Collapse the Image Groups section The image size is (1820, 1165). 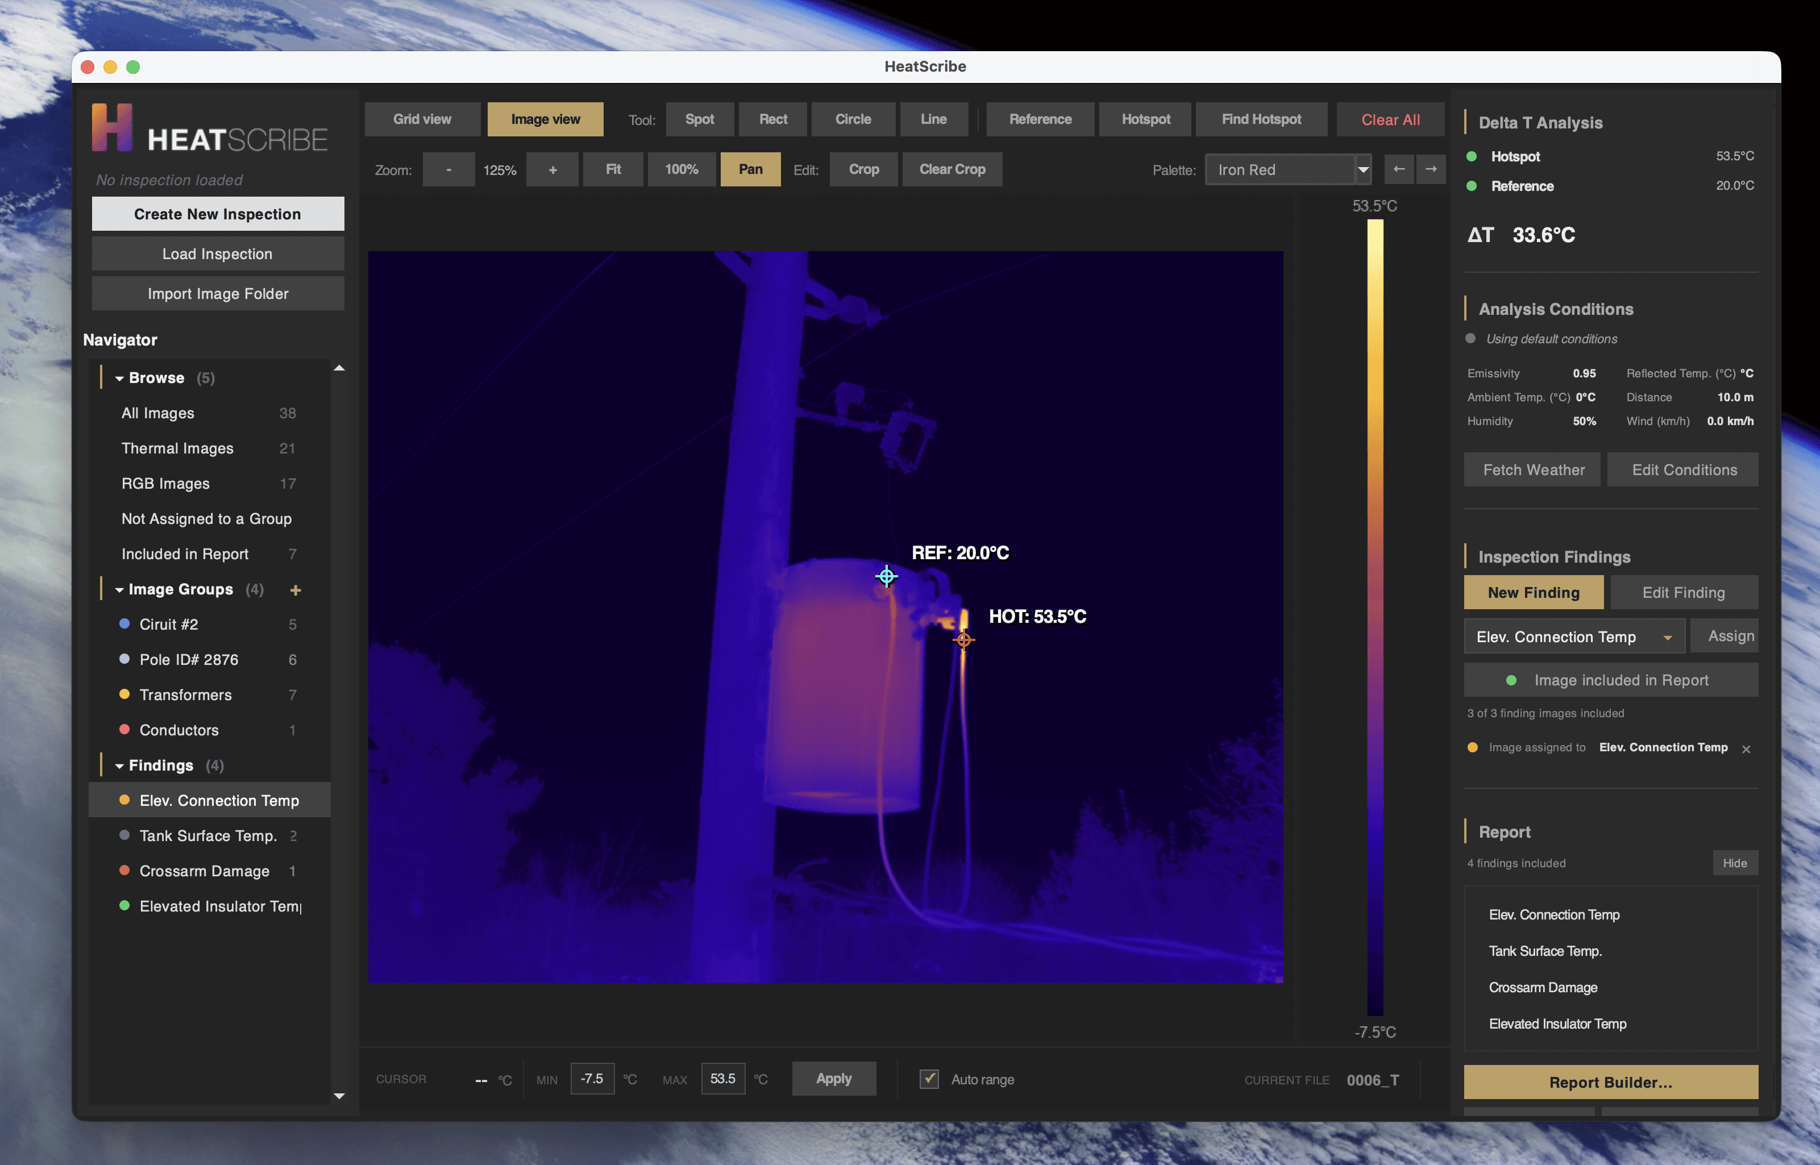[119, 590]
